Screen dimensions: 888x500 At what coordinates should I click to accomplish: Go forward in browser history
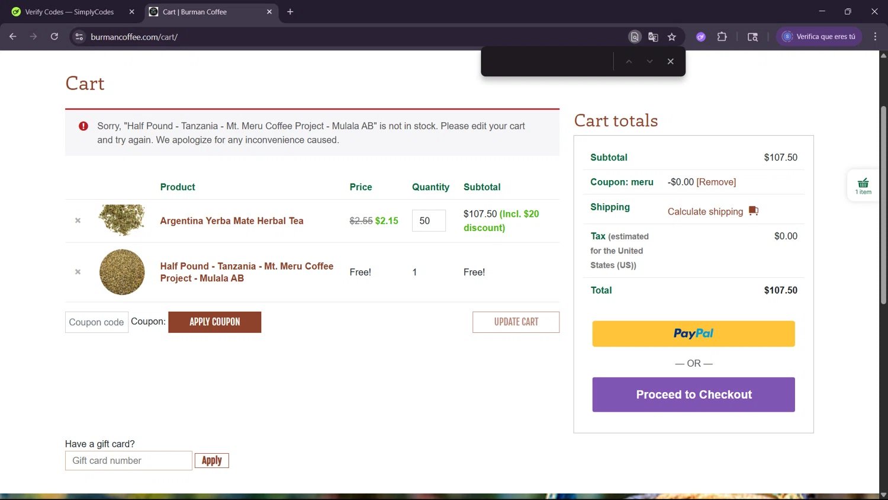pos(33,37)
